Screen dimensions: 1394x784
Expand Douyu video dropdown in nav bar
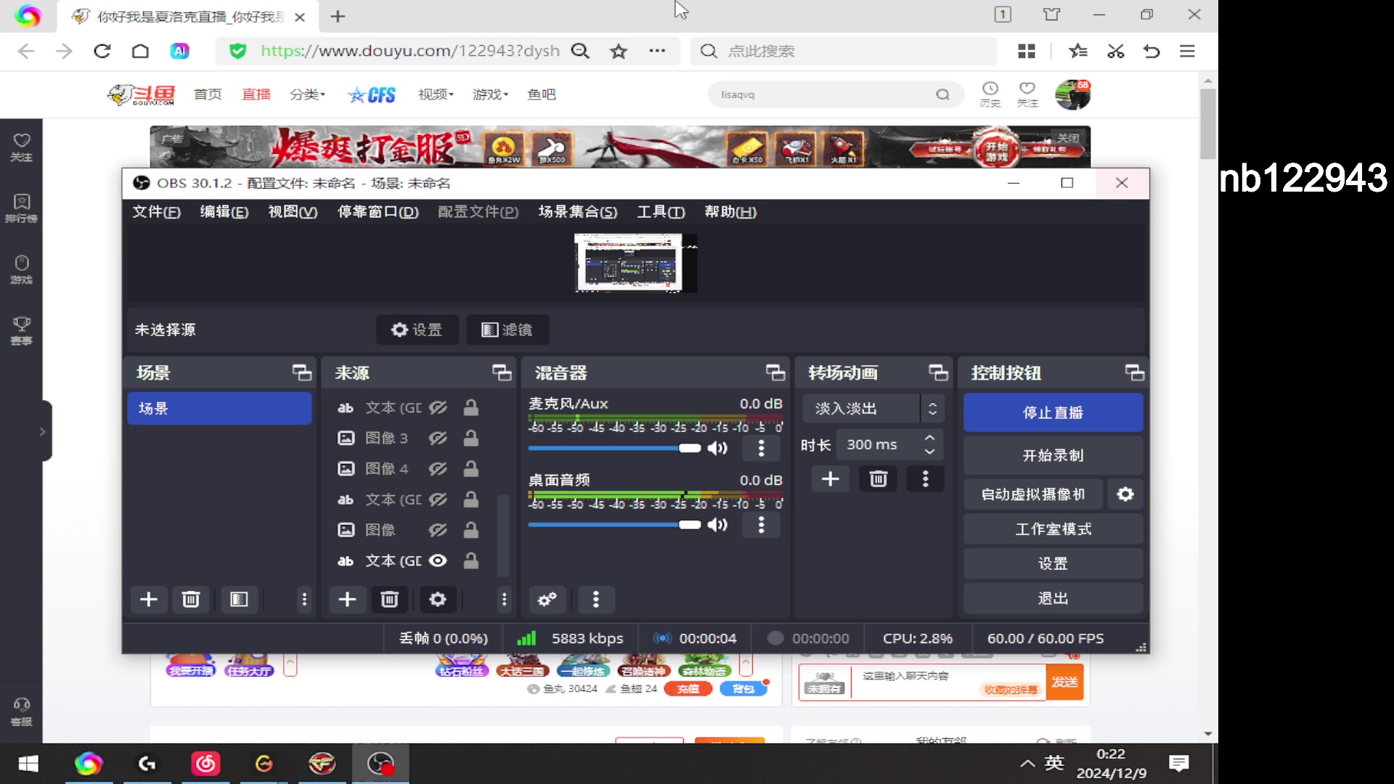coord(436,94)
